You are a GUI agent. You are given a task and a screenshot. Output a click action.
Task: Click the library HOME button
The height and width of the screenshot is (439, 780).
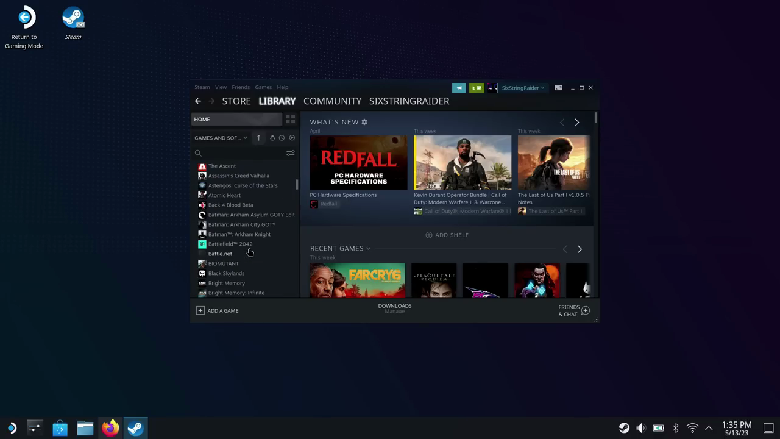point(237,119)
